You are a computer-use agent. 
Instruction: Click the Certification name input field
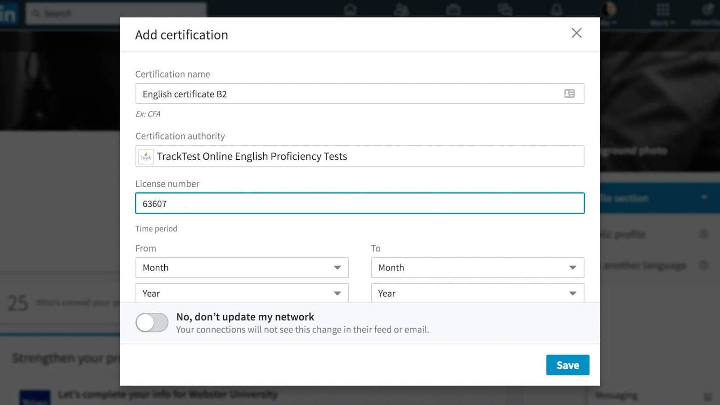tap(360, 94)
